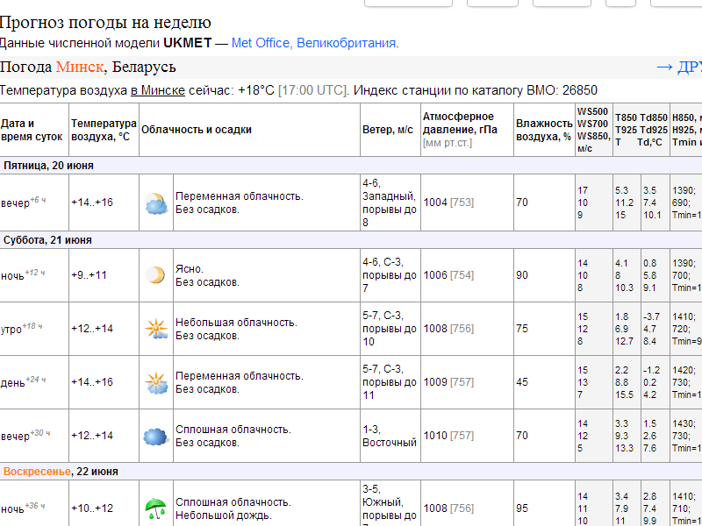702x526 pixels.
Task: Click the humidity value 75
Action: pyautogui.click(x=522, y=329)
